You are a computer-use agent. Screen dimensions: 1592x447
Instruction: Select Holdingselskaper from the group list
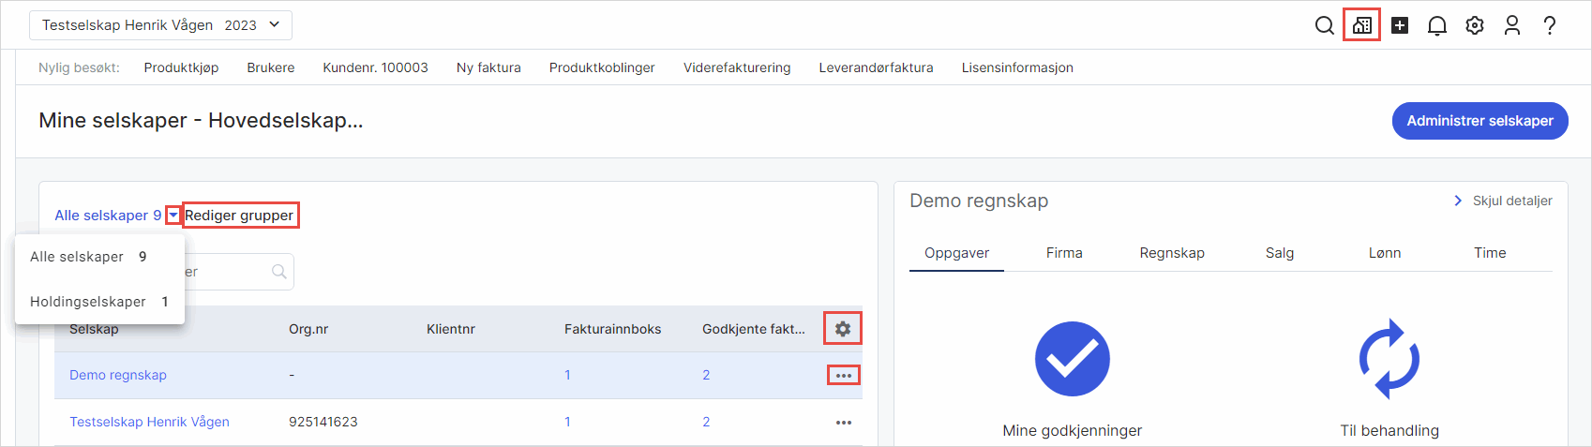pyautogui.click(x=88, y=302)
